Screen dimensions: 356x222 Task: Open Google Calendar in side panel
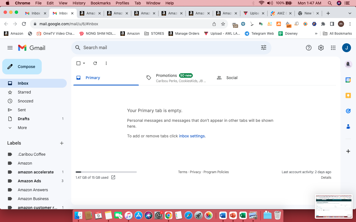point(348,80)
